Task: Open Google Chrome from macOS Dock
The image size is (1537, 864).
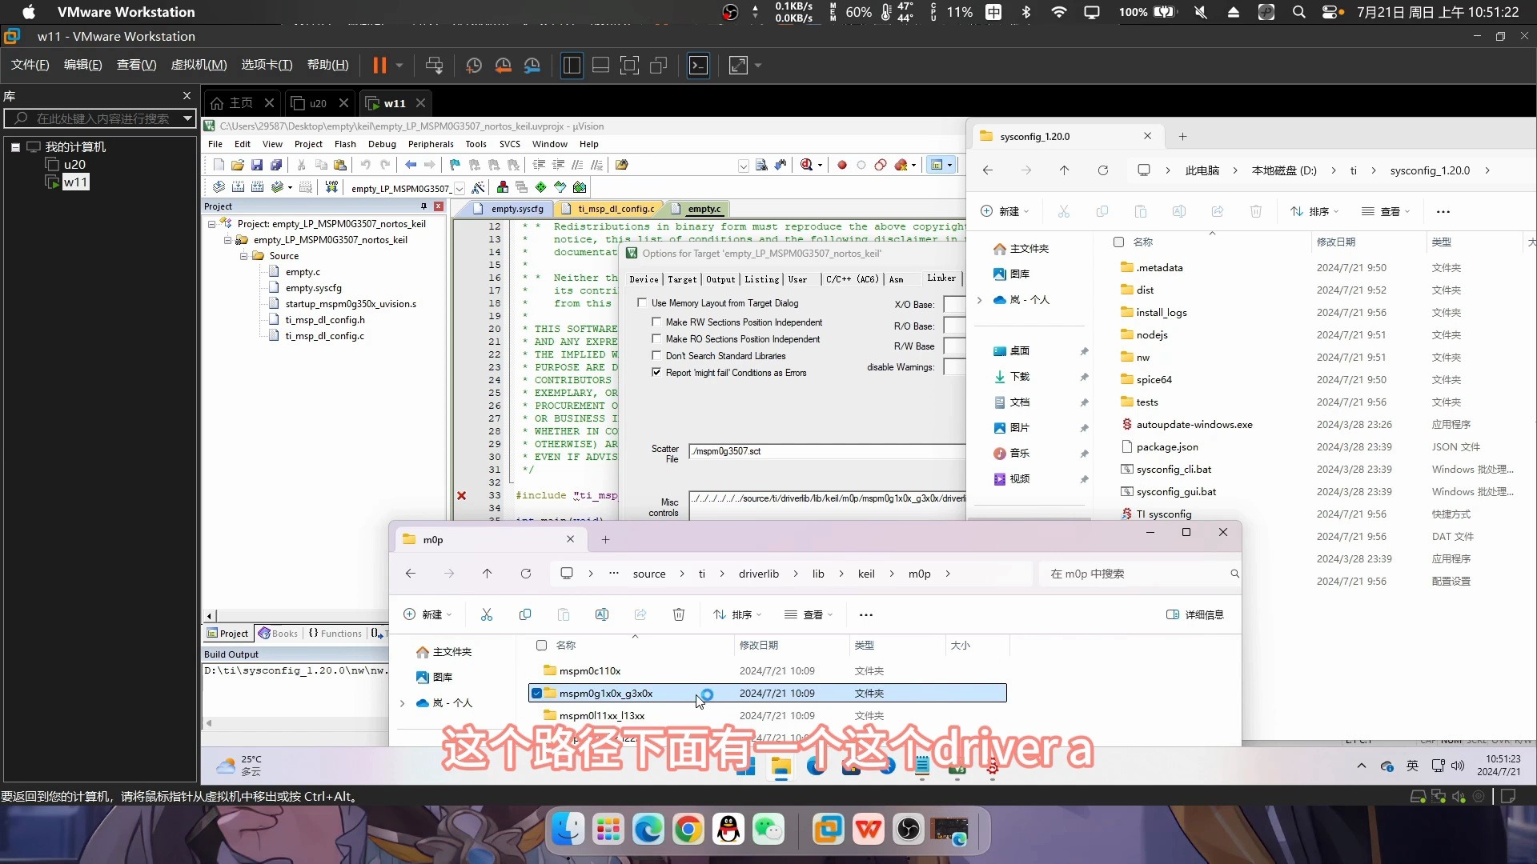Action: [688, 830]
